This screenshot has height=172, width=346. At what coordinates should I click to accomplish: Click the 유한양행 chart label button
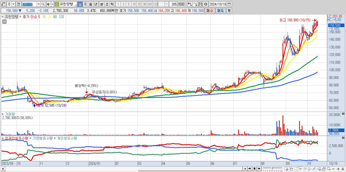[11, 17]
